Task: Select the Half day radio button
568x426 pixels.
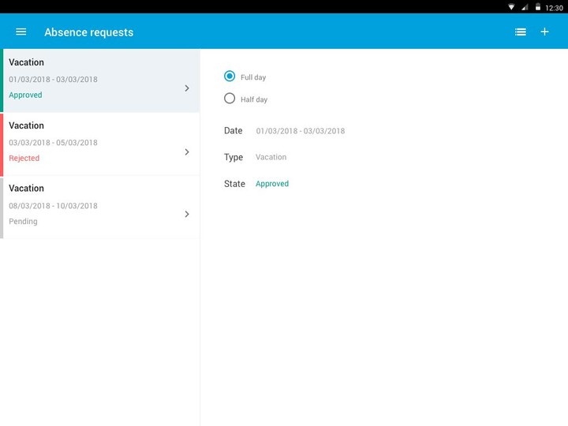Action: 230,99
